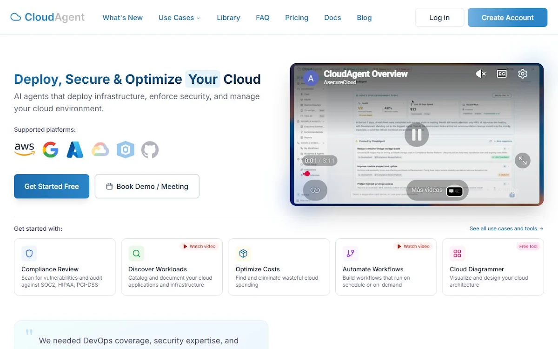This screenshot has width=558, height=349.
Task: Click the AsecureCloud channel avatar
Action: pyautogui.click(x=311, y=78)
